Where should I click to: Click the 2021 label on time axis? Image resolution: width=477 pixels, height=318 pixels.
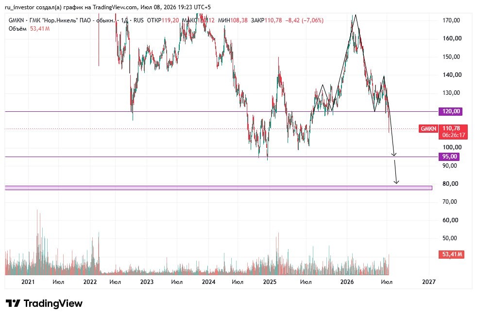pos(28,282)
